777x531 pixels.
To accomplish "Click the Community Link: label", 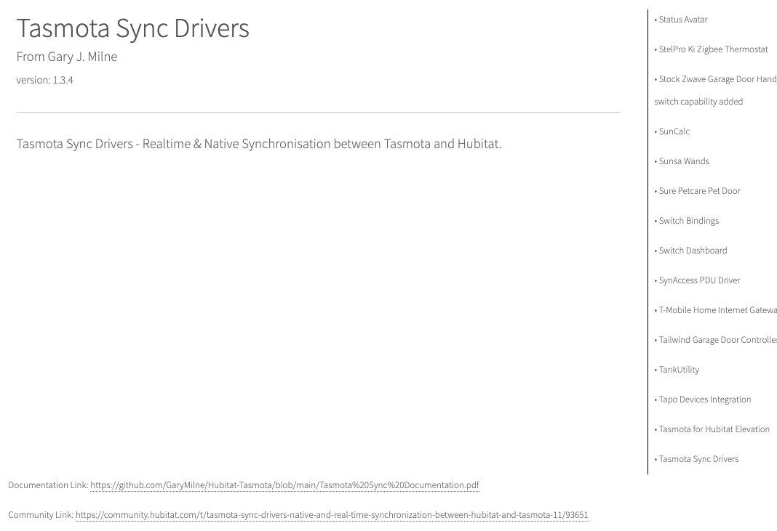I will [41, 515].
